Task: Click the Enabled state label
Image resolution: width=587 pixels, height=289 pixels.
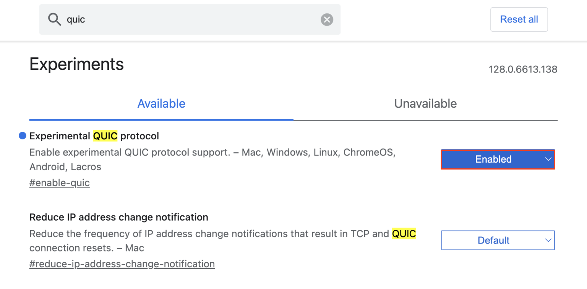Action: click(x=493, y=159)
